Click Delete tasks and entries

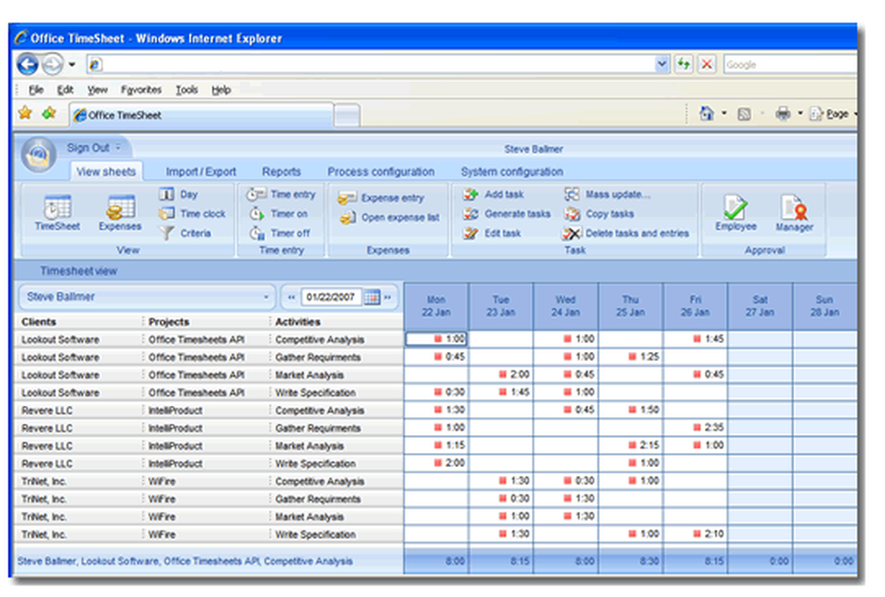[626, 233]
